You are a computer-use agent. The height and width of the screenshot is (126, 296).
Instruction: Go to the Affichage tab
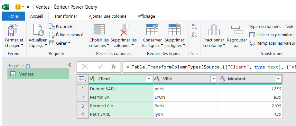[x=146, y=16]
